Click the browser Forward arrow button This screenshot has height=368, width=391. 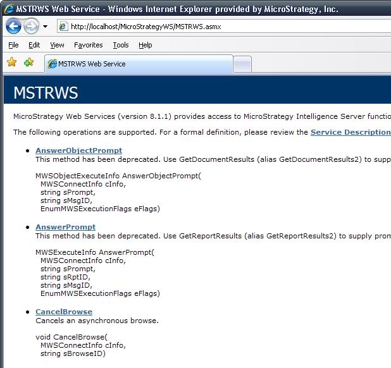pos(31,26)
